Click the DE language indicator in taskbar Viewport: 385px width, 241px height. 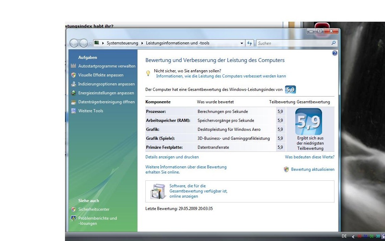[x=344, y=236]
